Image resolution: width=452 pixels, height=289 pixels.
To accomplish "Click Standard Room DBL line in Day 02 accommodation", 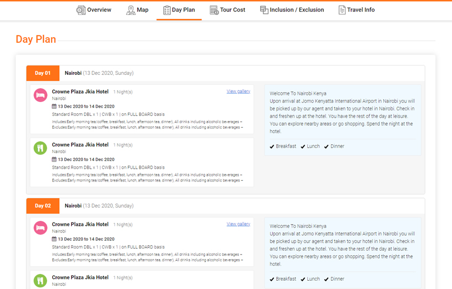I will click(108, 247).
